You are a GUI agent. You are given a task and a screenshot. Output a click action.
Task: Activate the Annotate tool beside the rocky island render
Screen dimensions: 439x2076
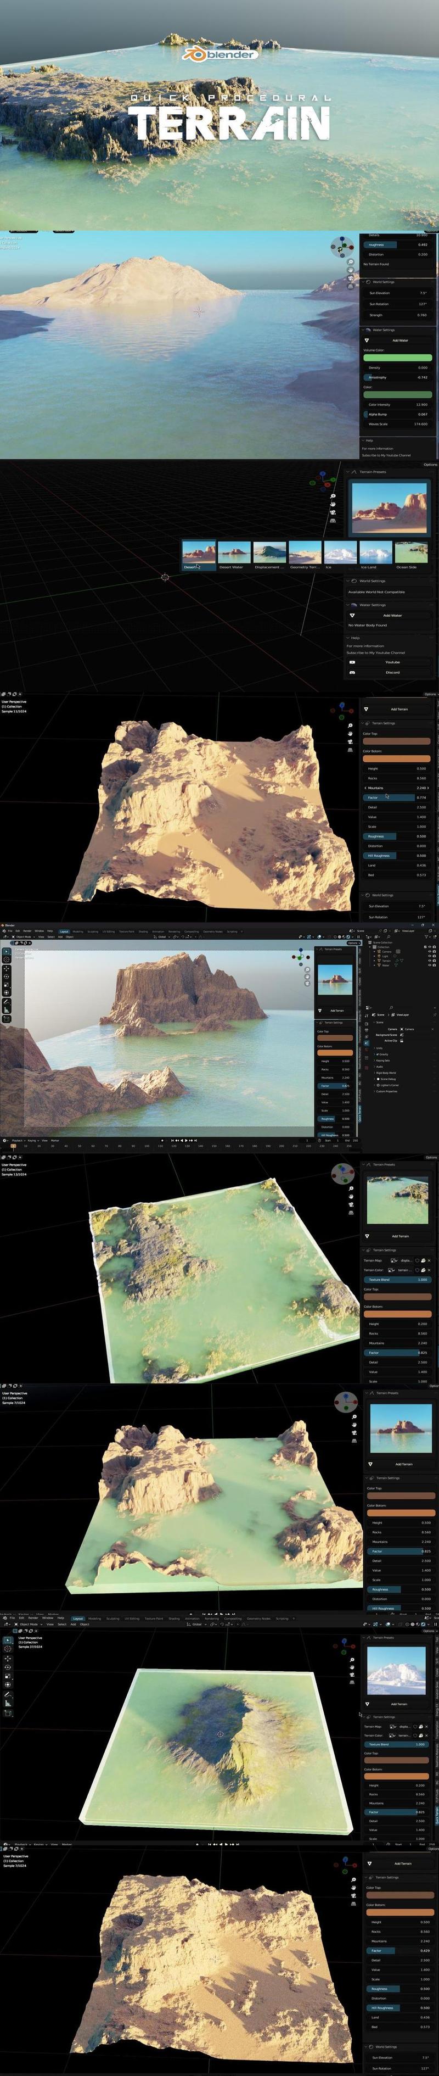click(5, 1001)
